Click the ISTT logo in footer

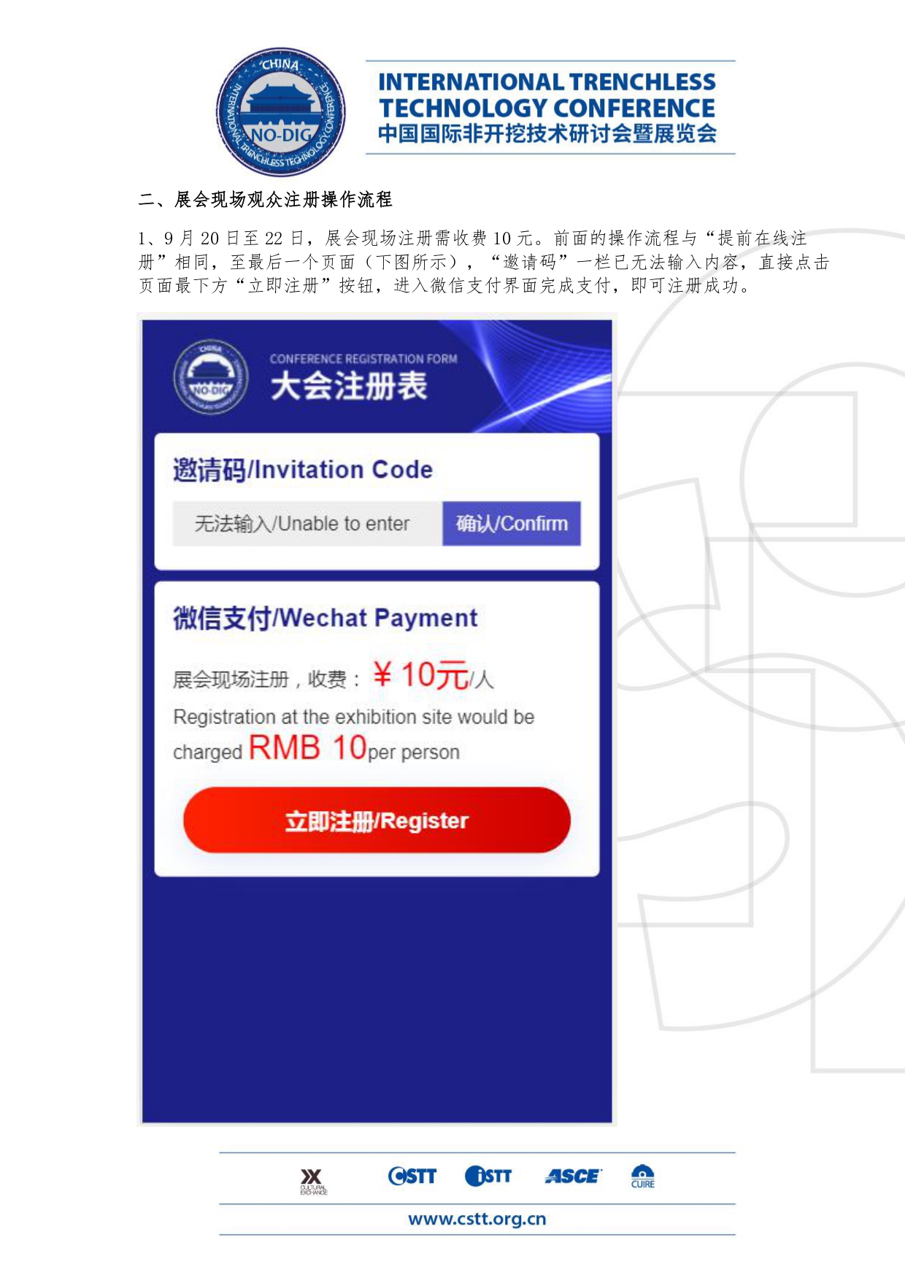click(x=488, y=1176)
